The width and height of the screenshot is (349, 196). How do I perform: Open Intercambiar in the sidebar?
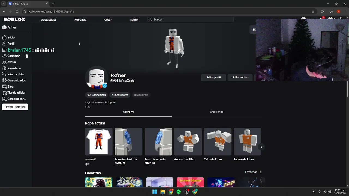pos(16,74)
